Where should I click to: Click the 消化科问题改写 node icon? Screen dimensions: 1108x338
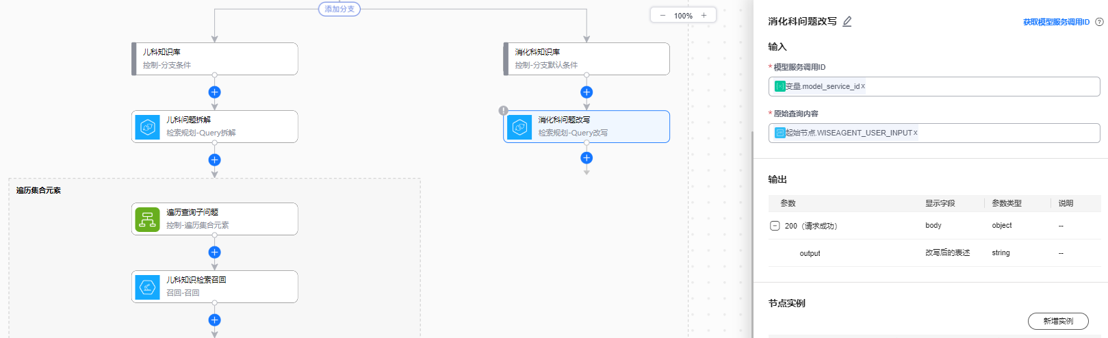point(519,127)
